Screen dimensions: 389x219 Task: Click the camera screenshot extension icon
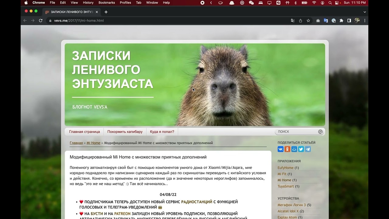click(x=318, y=20)
